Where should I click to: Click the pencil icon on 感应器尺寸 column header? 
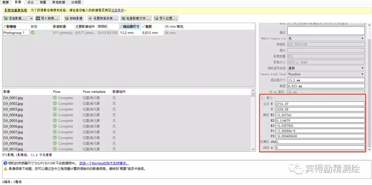[x=121, y=26]
